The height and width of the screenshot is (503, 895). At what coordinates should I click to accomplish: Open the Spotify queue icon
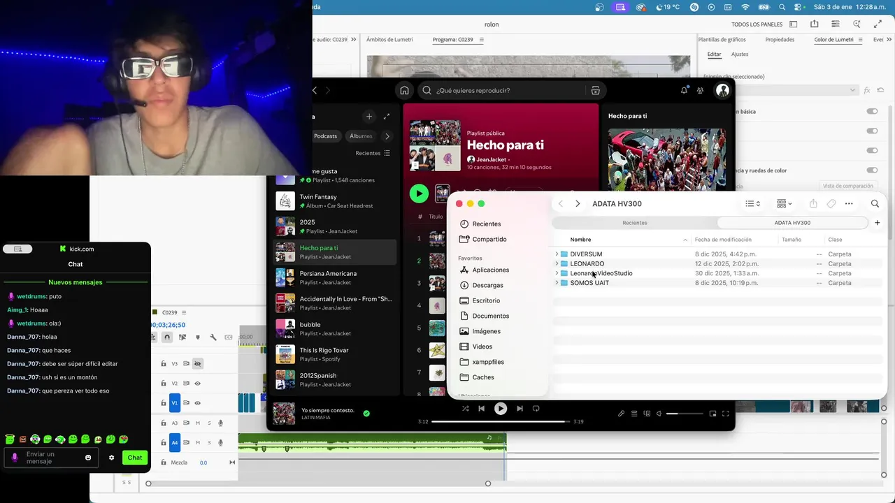click(x=634, y=414)
